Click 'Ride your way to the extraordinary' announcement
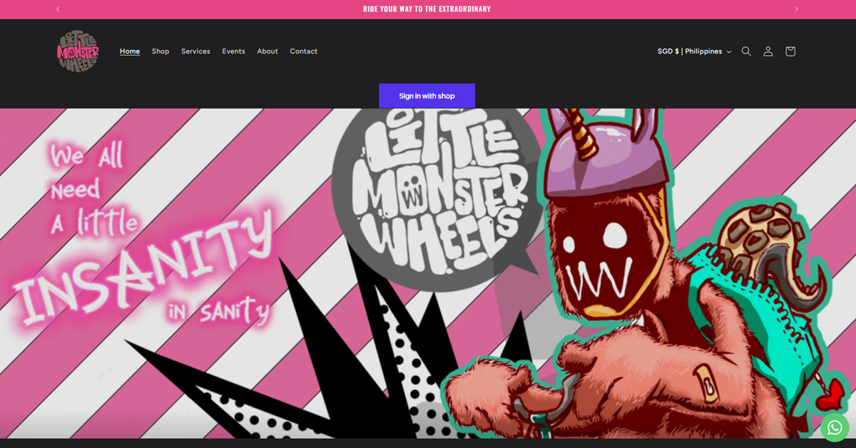 click(x=427, y=9)
